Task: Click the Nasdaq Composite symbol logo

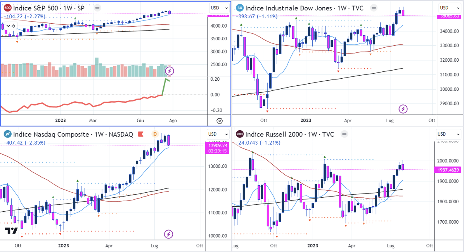Action: tap(7, 134)
